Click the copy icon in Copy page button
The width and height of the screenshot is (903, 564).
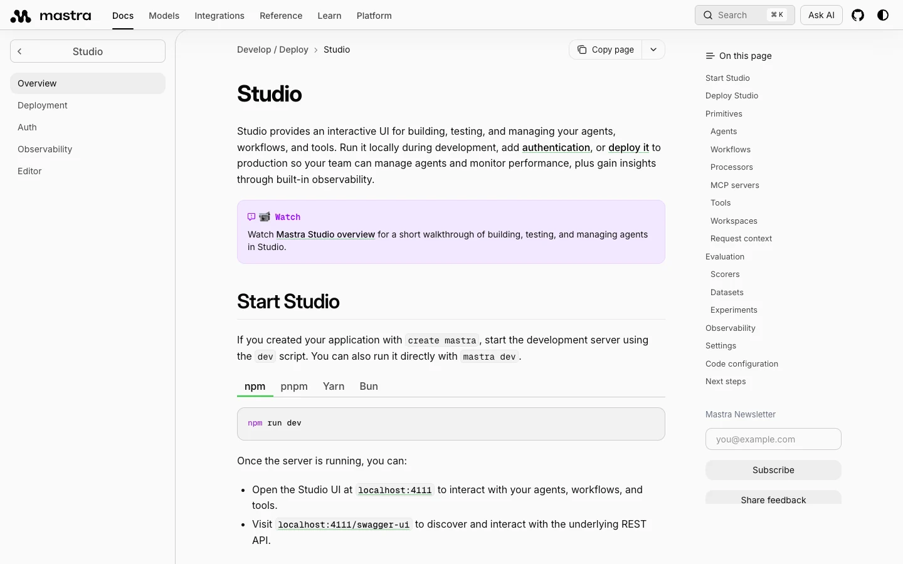tap(582, 50)
